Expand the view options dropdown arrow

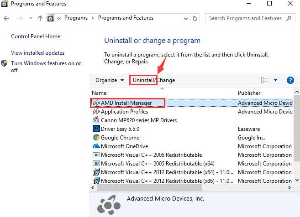(x=275, y=80)
